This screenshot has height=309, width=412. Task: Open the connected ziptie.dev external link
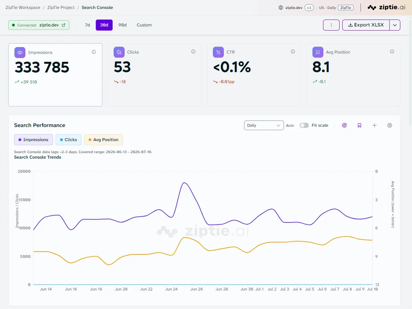(63, 25)
